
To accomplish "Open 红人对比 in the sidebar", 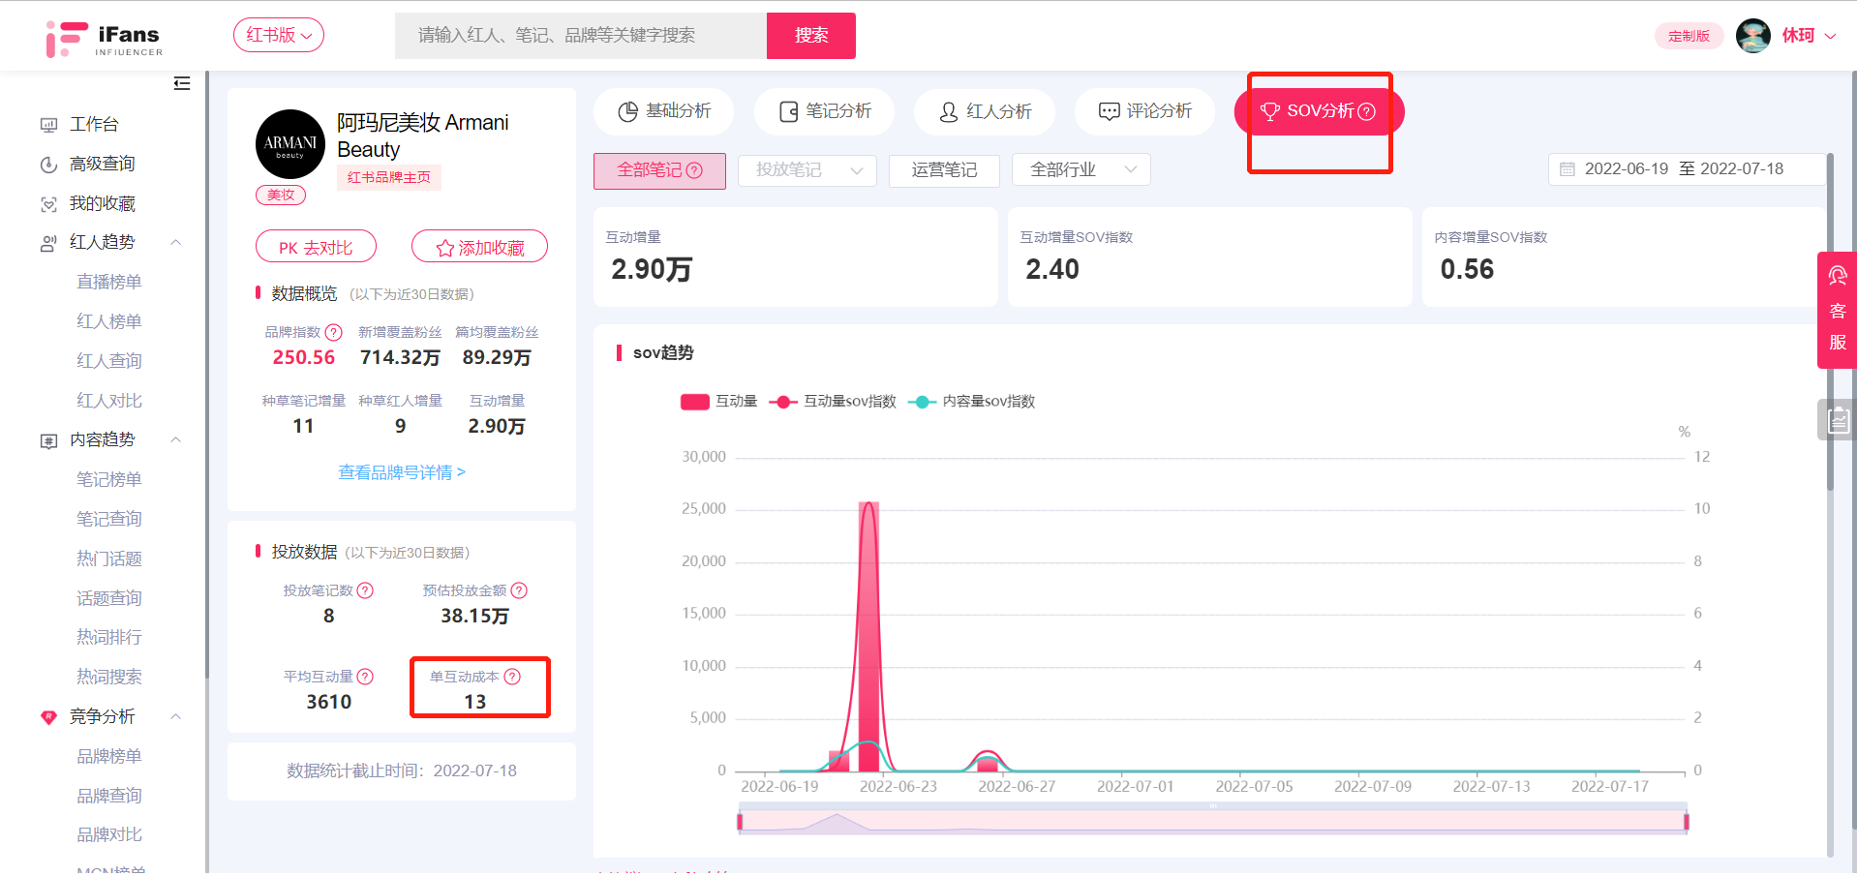I will [109, 401].
